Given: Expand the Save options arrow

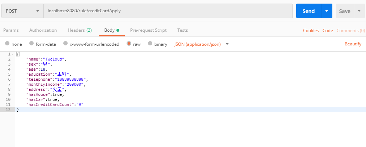Looking at the screenshot, I should click(x=359, y=11).
